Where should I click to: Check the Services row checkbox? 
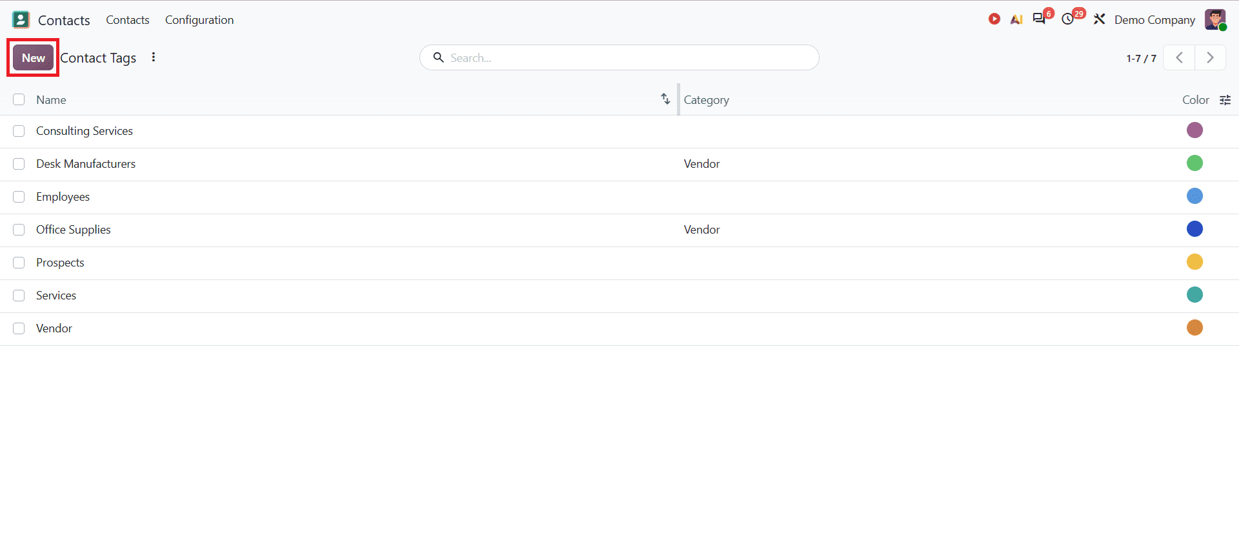19,296
